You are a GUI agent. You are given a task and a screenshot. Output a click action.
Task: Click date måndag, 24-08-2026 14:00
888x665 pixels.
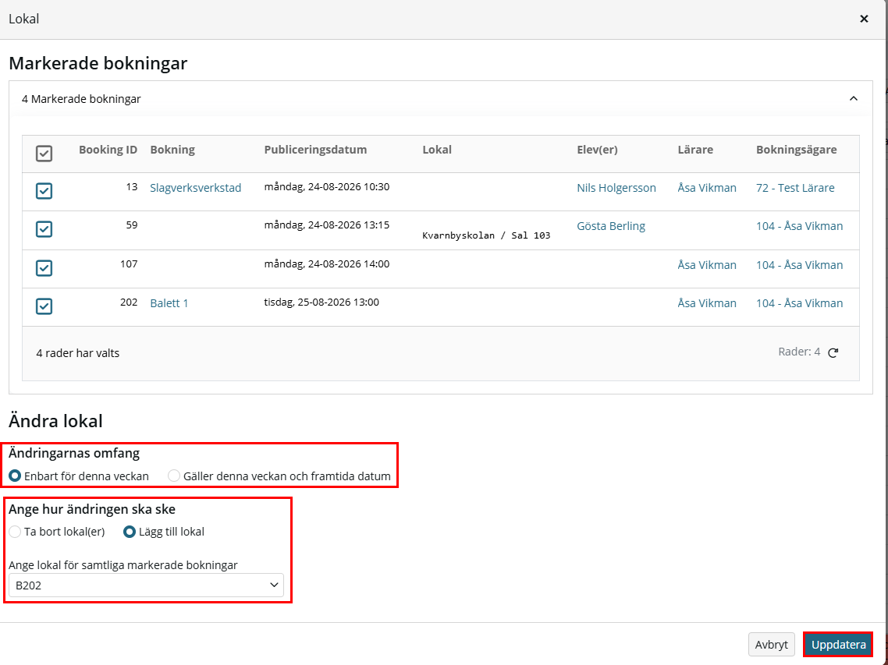pyautogui.click(x=327, y=264)
